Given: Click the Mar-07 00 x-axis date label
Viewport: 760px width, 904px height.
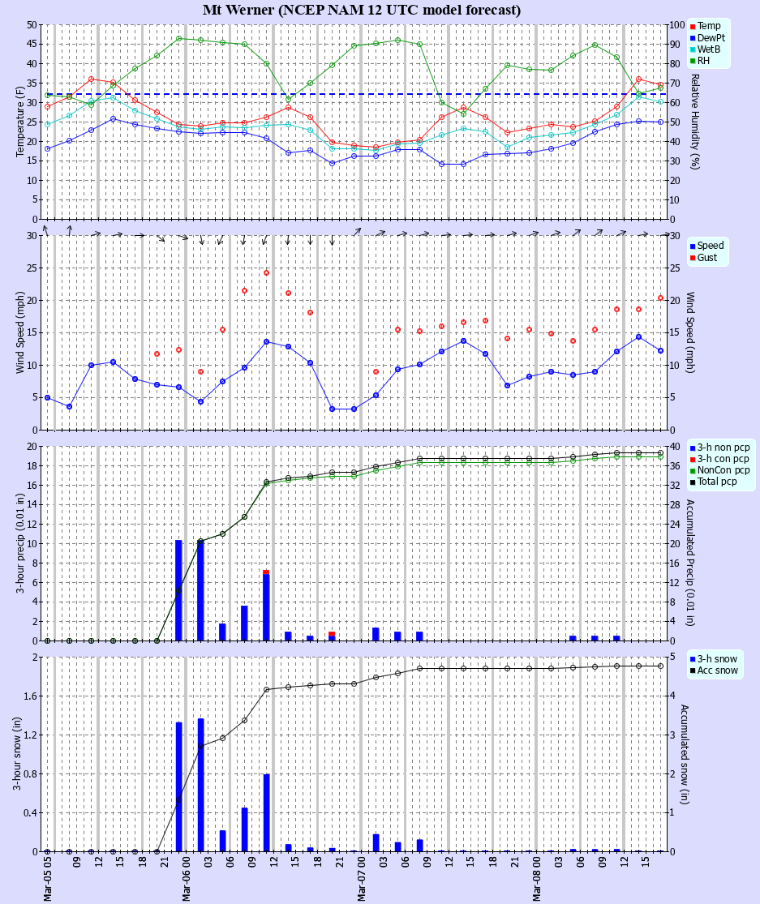Looking at the screenshot, I should pos(361,878).
